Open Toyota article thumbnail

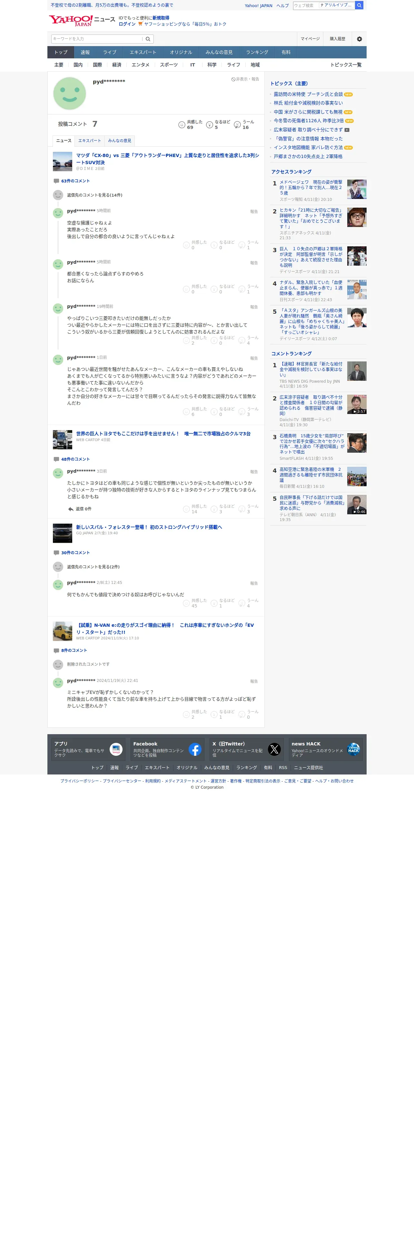coord(63,440)
